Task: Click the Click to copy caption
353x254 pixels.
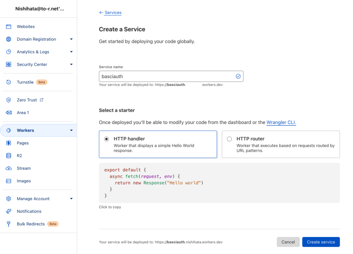Action: click(110, 207)
